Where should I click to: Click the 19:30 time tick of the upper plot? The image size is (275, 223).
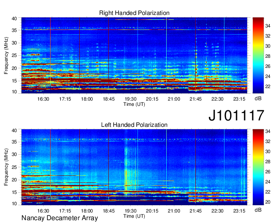coord(130,99)
